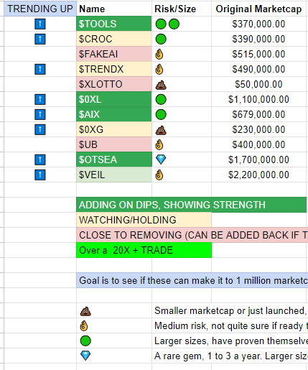Select the $0XG name cell

114,129
